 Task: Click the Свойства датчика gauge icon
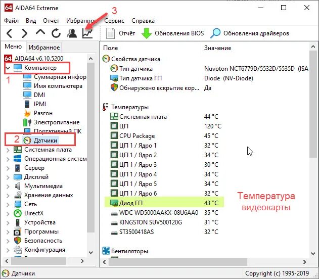tap(106, 59)
